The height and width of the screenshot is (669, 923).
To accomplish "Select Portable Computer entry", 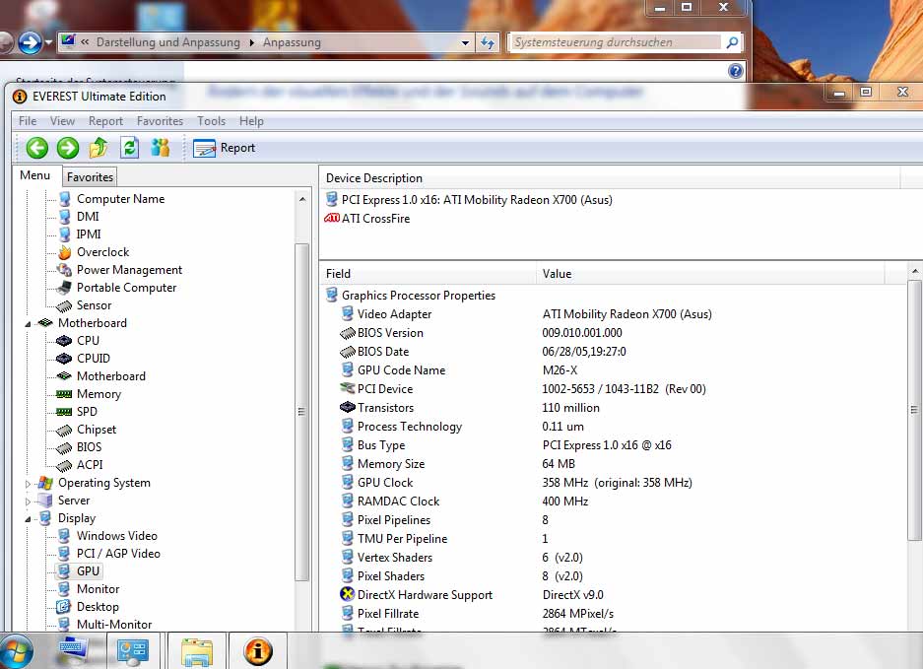I will click(x=126, y=288).
